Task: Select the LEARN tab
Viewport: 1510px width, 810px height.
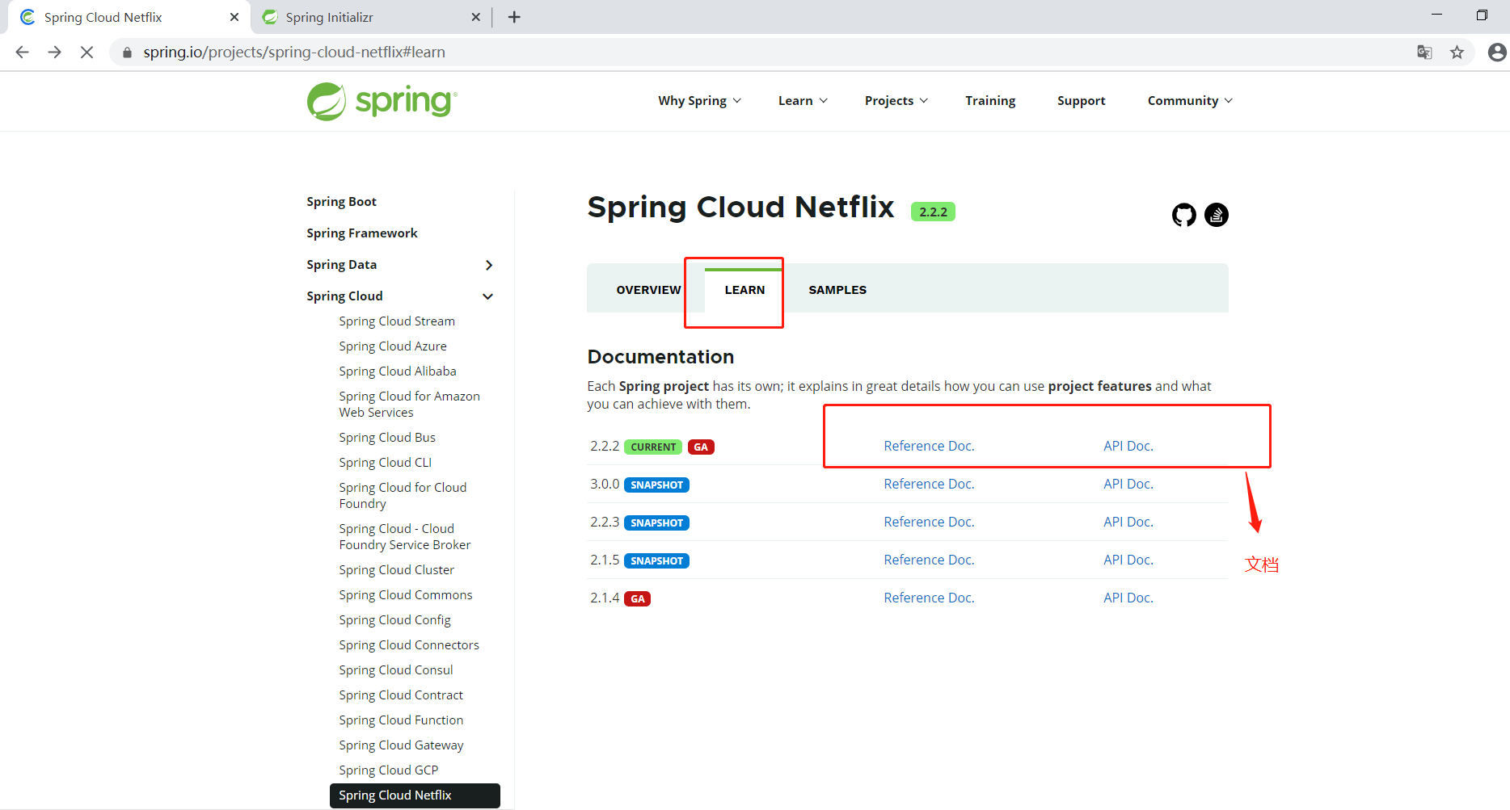Action: coord(744,290)
